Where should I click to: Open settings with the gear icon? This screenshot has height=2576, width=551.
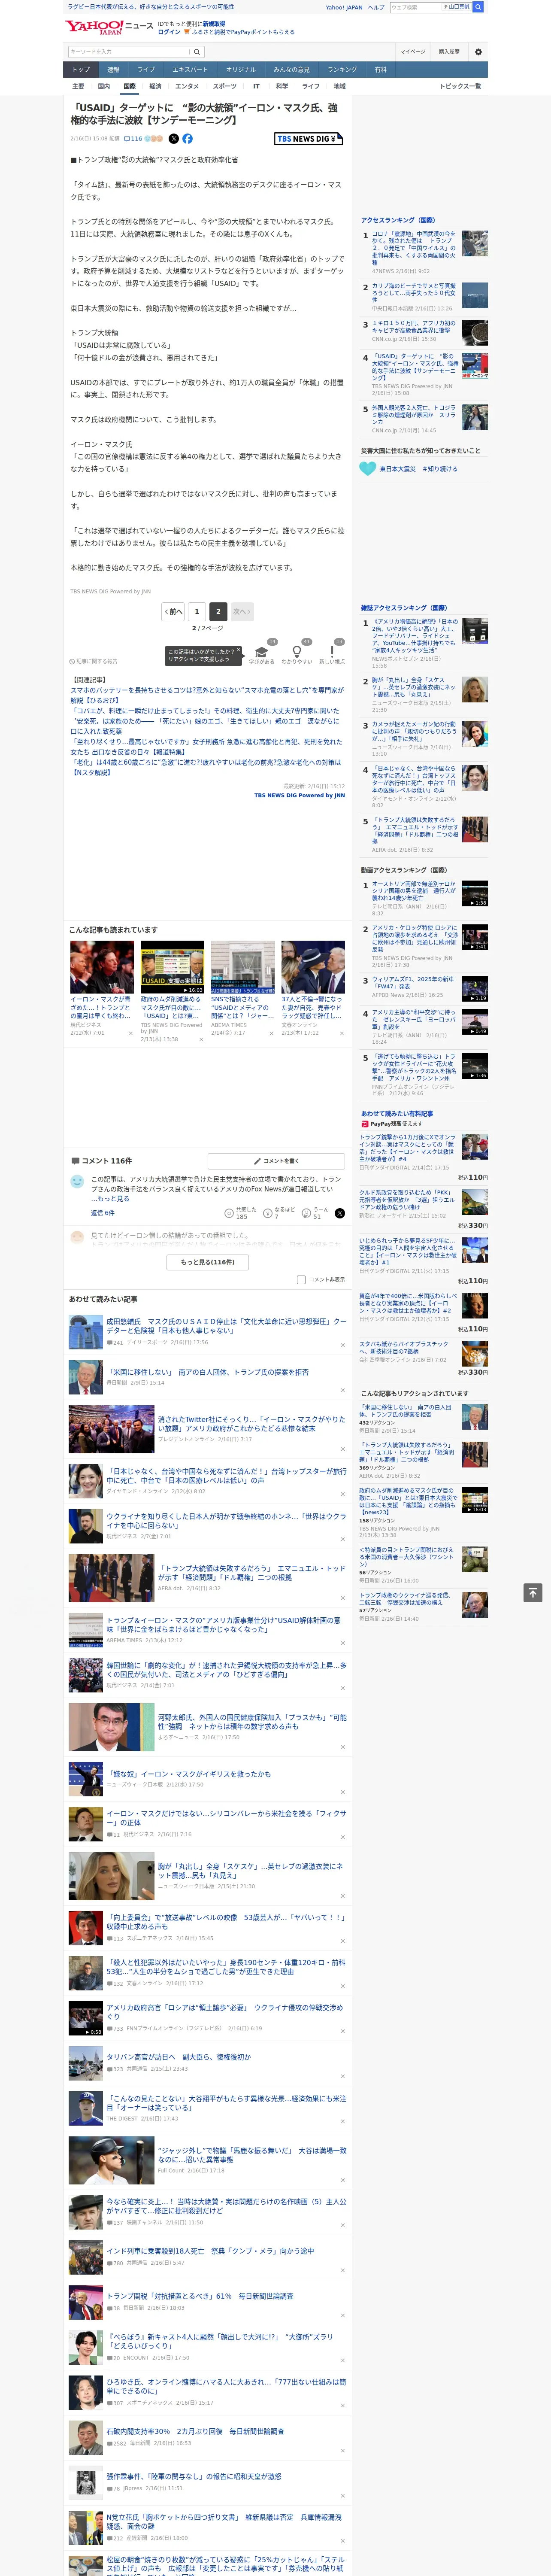coord(478,52)
